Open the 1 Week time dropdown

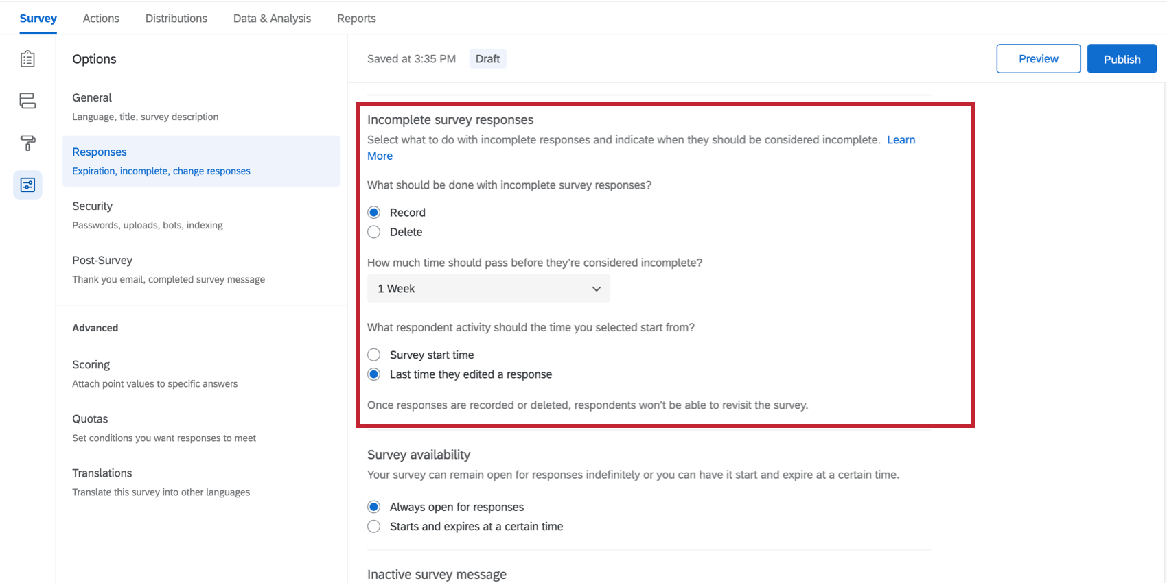click(x=488, y=289)
